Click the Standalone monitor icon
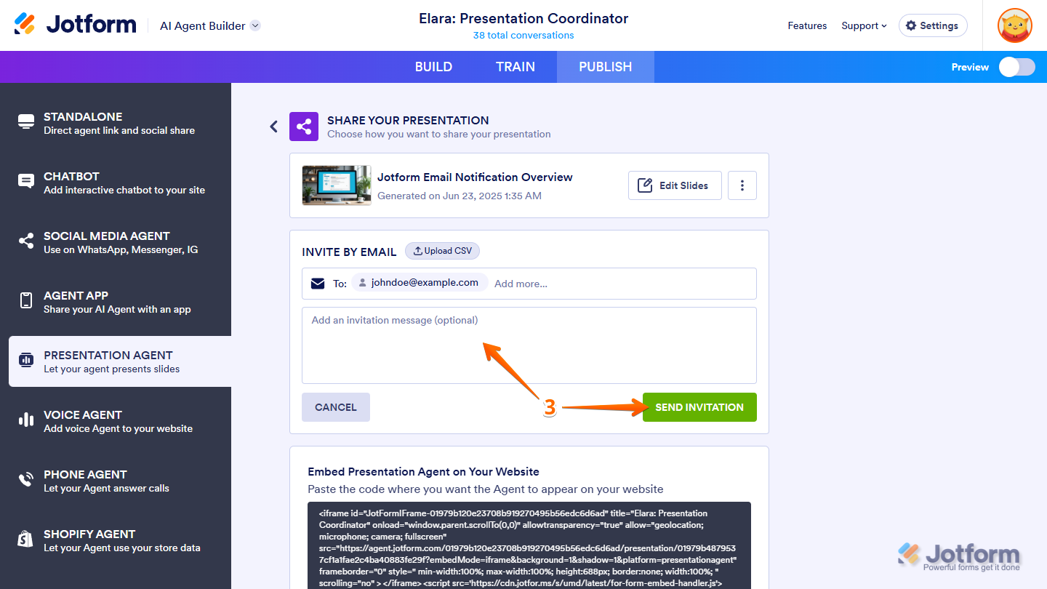 tap(26, 122)
